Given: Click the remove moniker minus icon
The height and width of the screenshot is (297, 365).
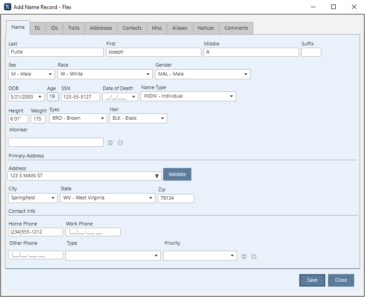Looking at the screenshot, I should coord(110,143).
